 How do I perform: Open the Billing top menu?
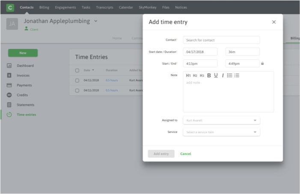coord(44,7)
